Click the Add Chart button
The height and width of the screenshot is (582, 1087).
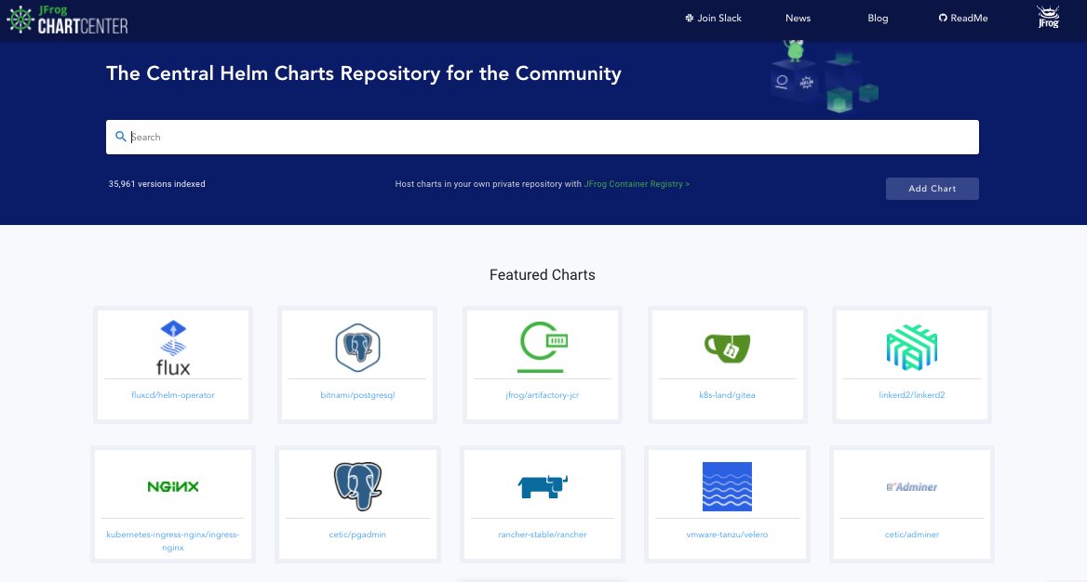(x=933, y=189)
